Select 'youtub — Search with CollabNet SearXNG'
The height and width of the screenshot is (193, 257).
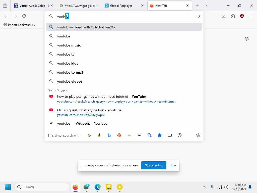[x=124, y=27]
